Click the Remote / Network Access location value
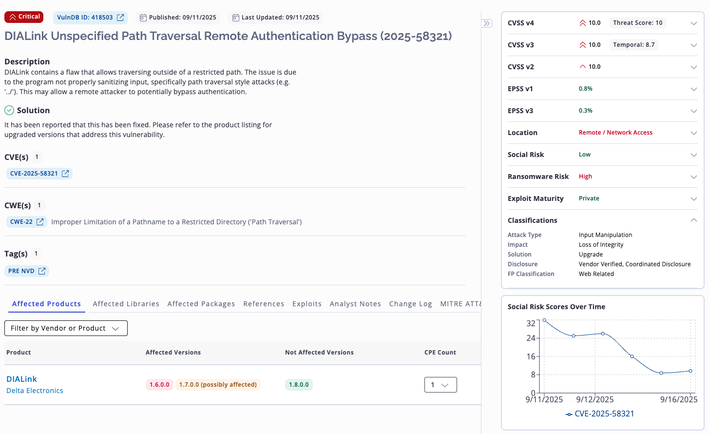The height and width of the screenshot is (434, 709). click(x=615, y=133)
